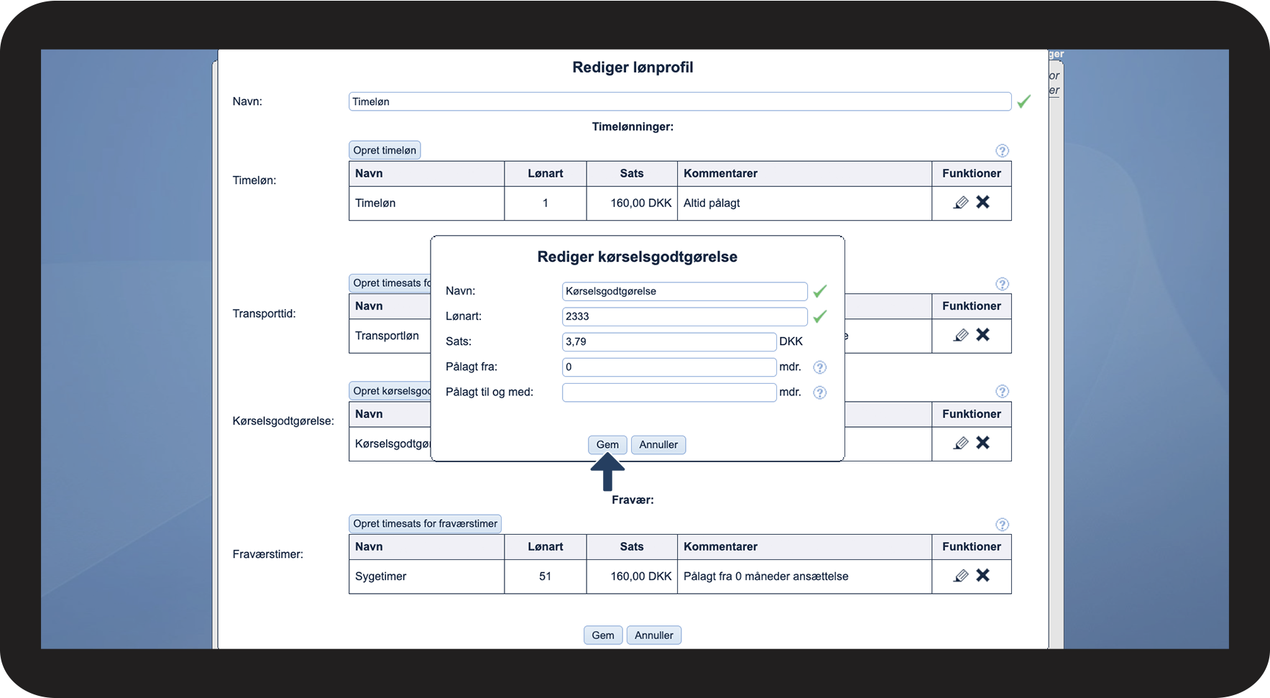Click Gem at bottom of Rediger lønprofil

coord(603,635)
